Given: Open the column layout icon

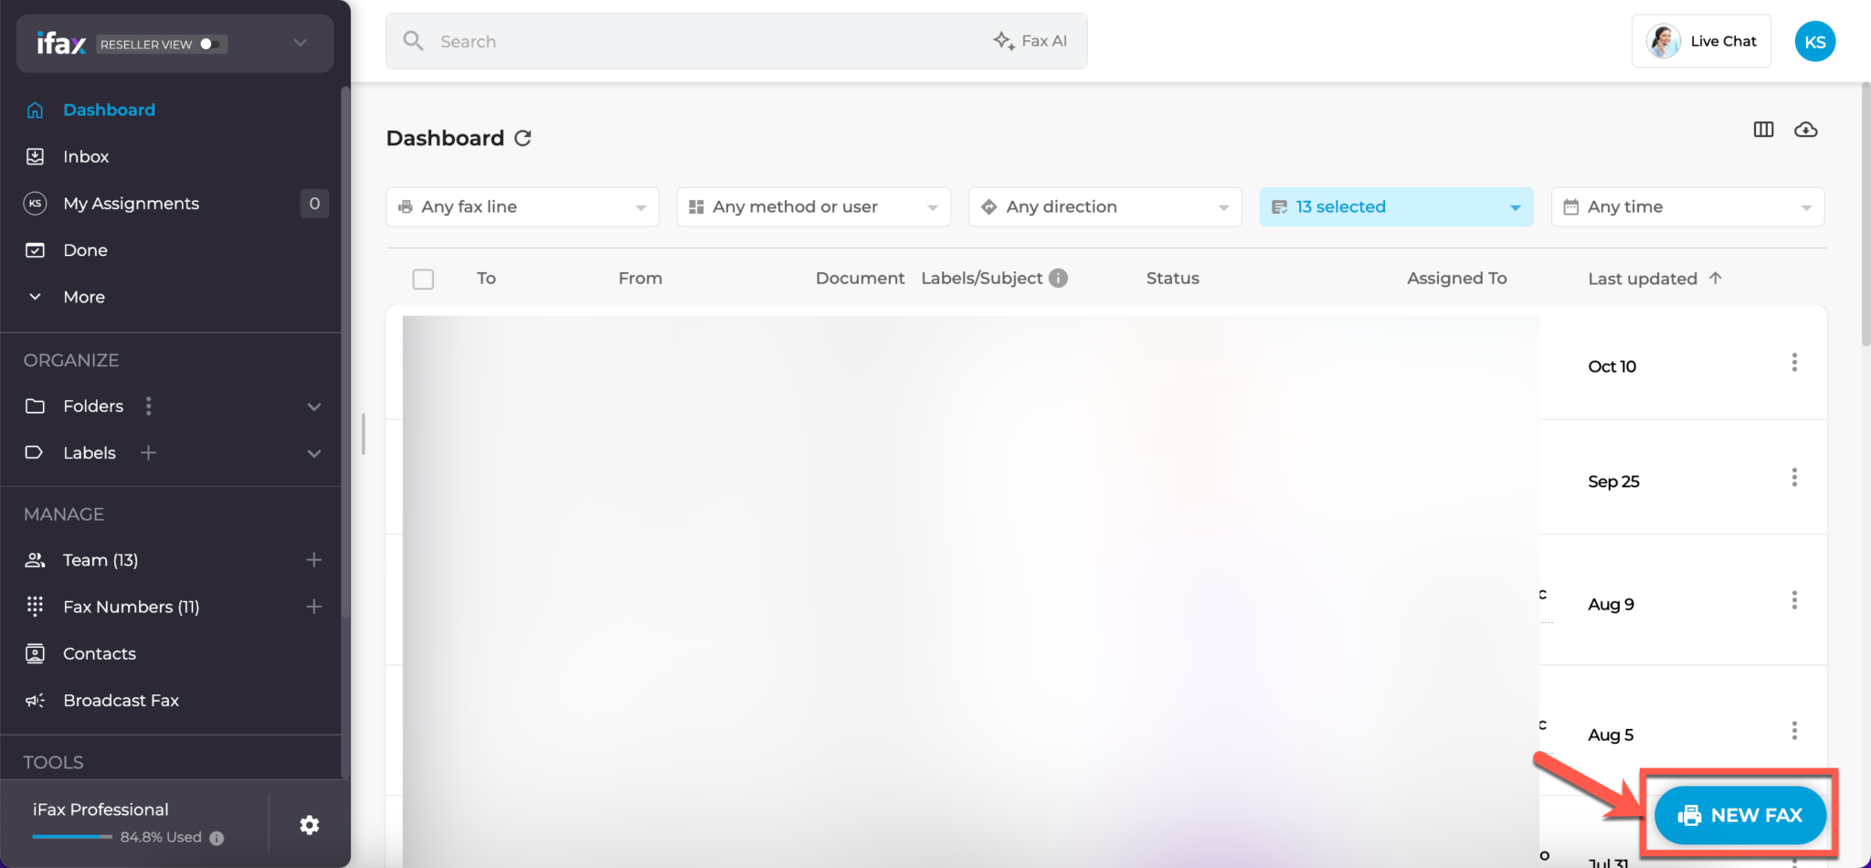Looking at the screenshot, I should (x=1763, y=130).
